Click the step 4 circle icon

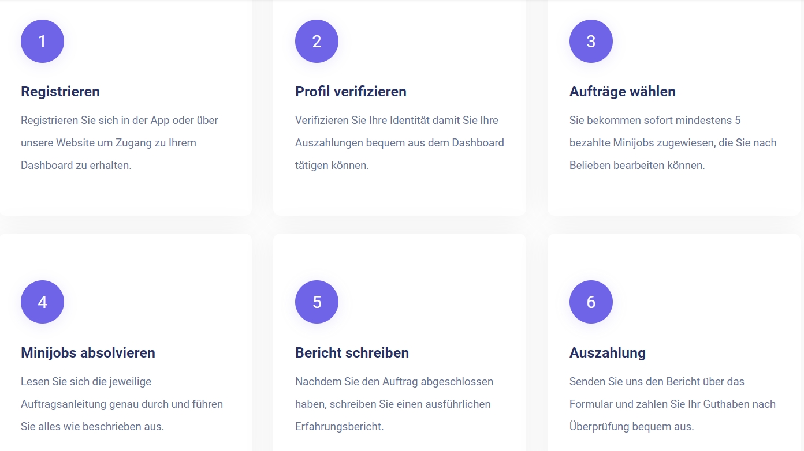(x=42, y=302)
